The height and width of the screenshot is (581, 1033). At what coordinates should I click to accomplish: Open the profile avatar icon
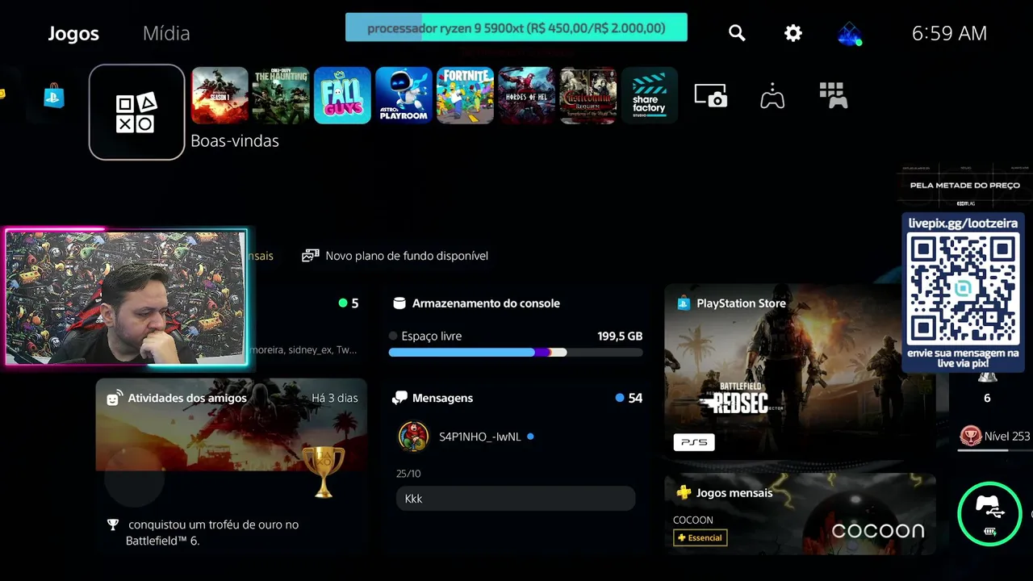click(x=849, y=34)
